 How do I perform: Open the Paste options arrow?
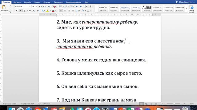[7, 7]
